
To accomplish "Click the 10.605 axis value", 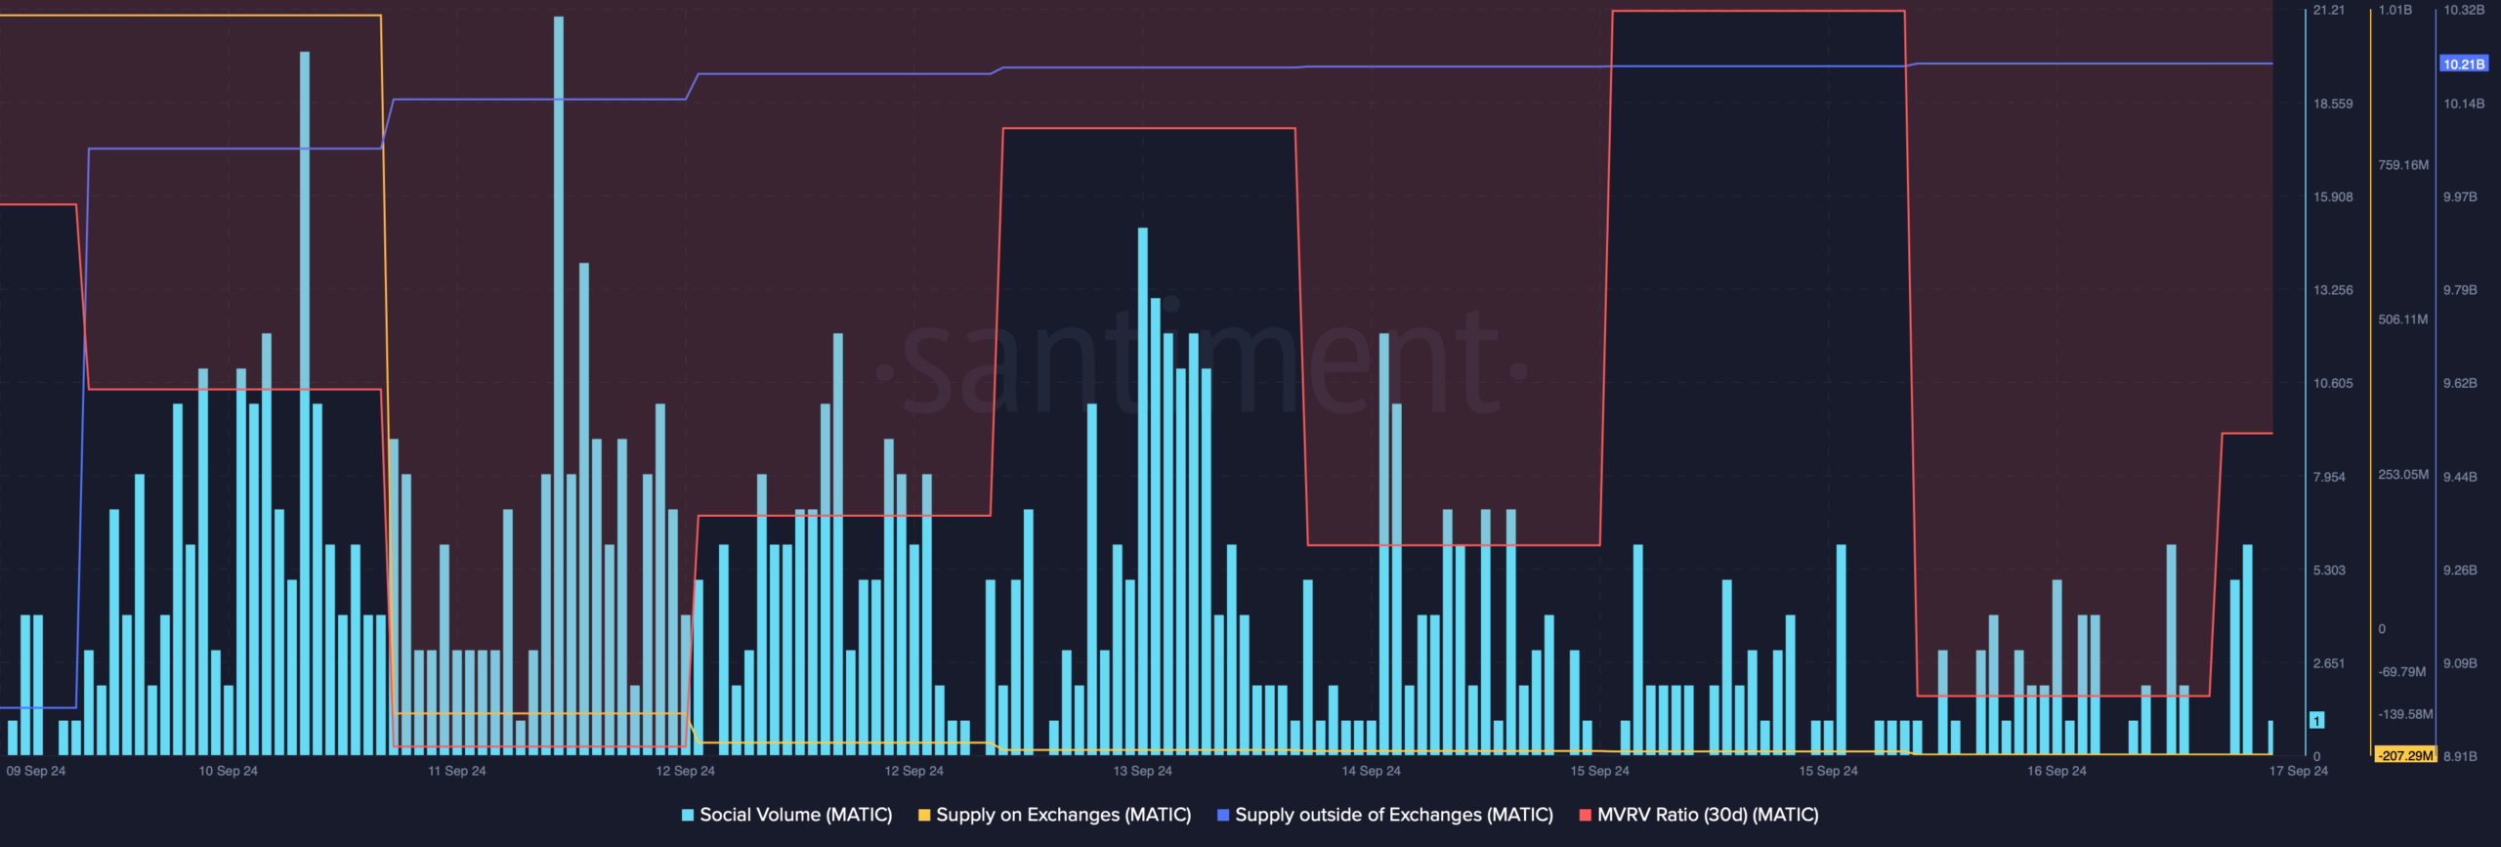I will point(2333,383).
